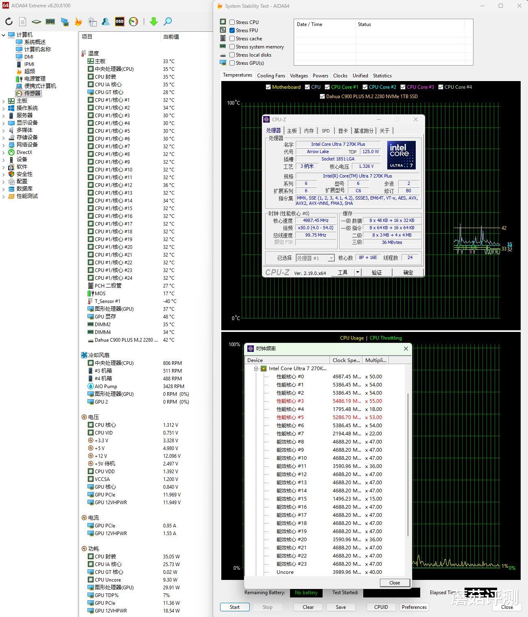Enable the Stress GPU(s) checkbox
The image size is (528, 617).
point(232,63)
